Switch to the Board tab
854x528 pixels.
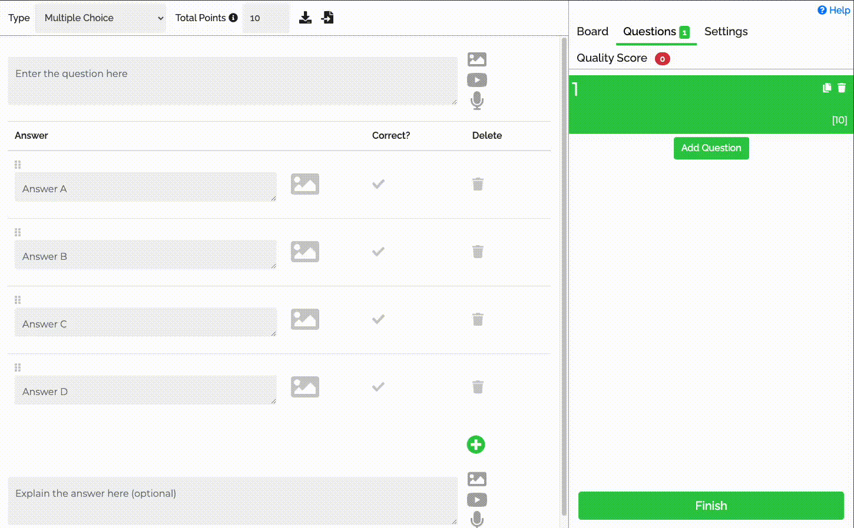pyautogui.click(x=592, y=32)
